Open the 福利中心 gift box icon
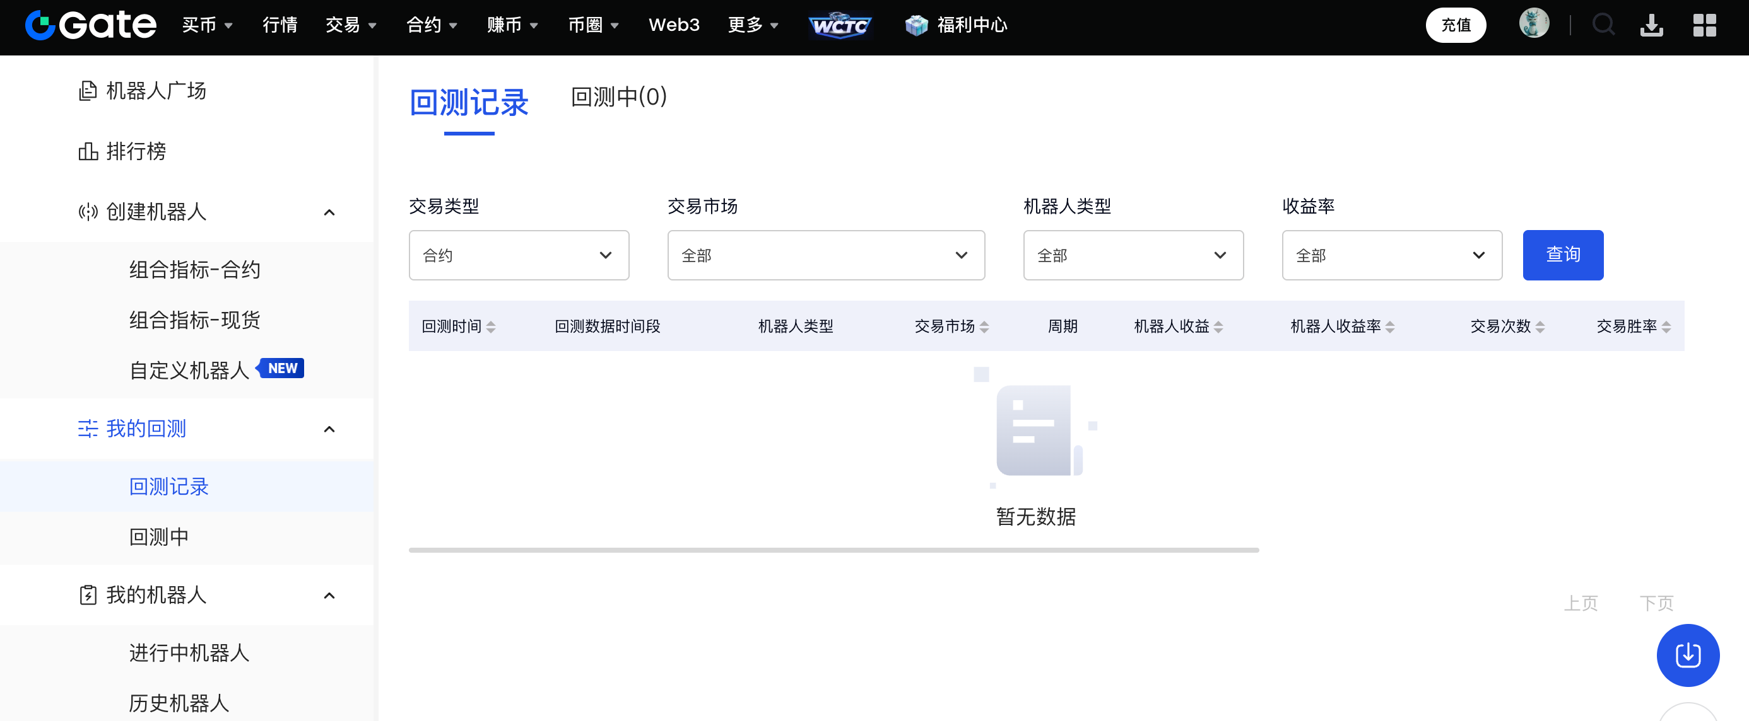 [x=916, y=26]
